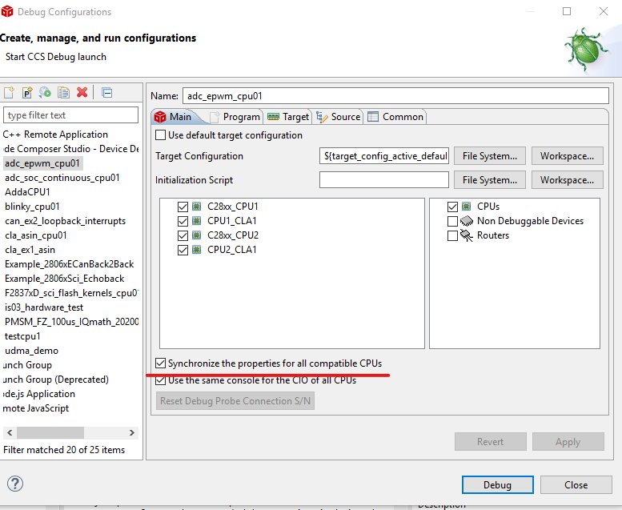This screenshot has height=510, width=622.
Task: Focus the Name input field
Action: pyautogui.click(x=395, y=96)
